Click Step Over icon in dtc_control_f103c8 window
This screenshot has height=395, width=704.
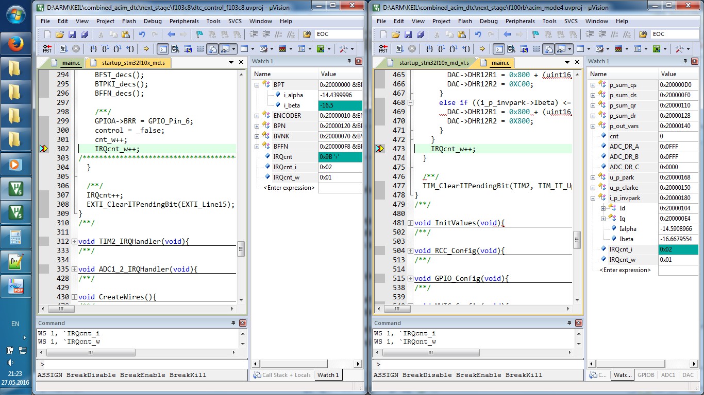[x=105, y=49]
